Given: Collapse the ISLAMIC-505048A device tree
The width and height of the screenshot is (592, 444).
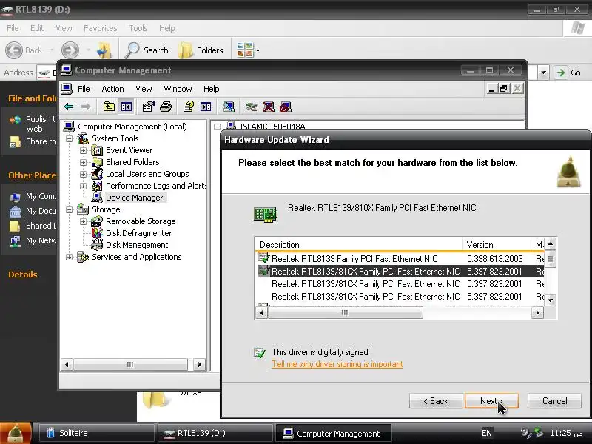Looking at the screenshot, I should (217, 127).
